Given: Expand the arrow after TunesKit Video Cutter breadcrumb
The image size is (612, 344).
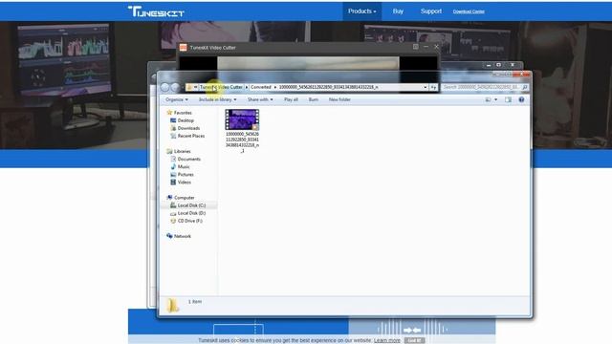Looking at the screenshot, I should coord(247,87).
